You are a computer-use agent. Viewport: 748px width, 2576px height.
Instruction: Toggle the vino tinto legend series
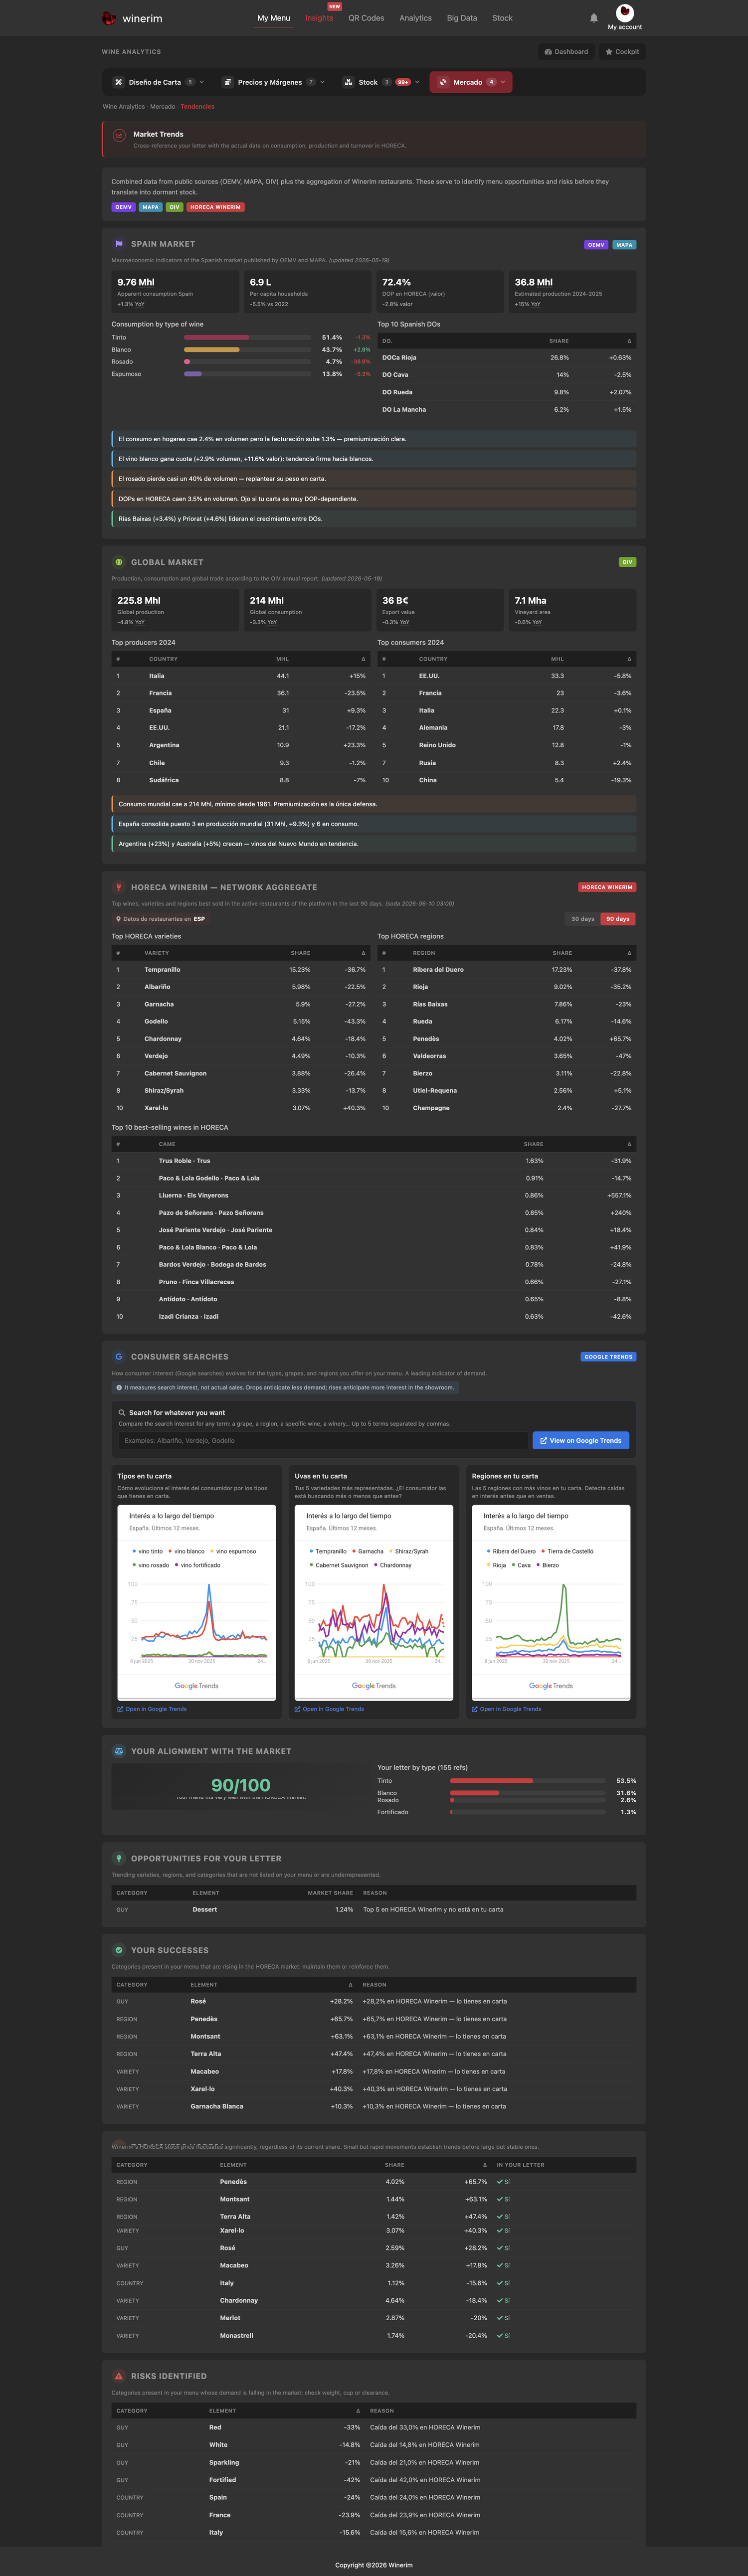[x=147, y=1552]
